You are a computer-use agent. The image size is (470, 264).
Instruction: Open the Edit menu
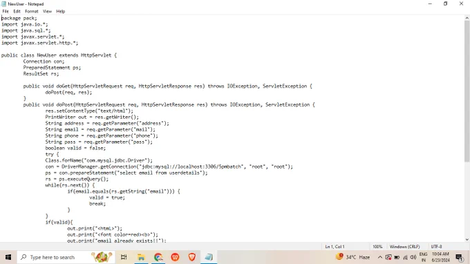pyautogui.click(x=17, y=11)
